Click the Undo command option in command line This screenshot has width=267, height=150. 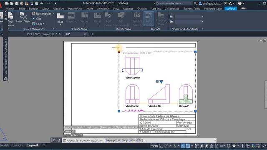coord(131,140)
